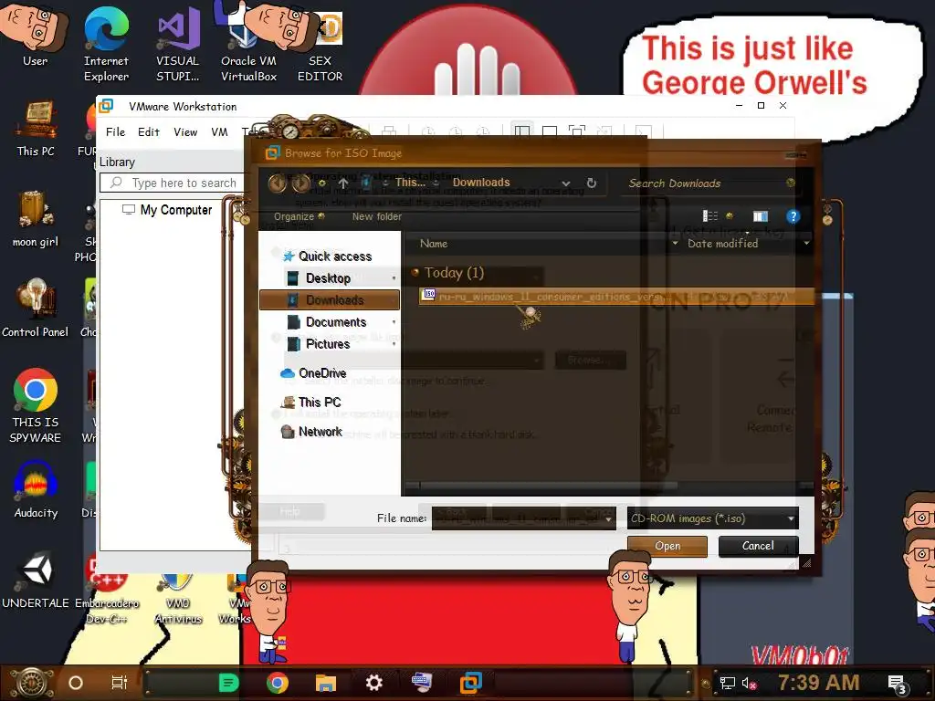Open the VMware Workstation View menu

pos(185,131)
